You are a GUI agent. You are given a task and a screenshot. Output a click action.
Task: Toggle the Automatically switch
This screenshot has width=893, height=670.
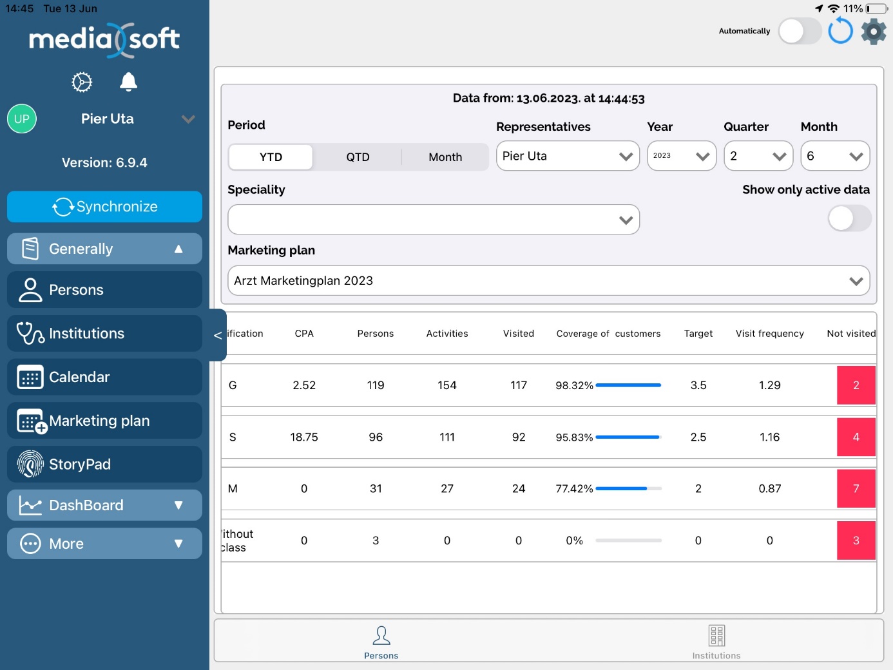799,31
